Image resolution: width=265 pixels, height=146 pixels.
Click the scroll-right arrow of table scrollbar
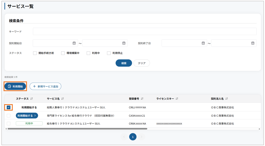click(x=259, y=129)
